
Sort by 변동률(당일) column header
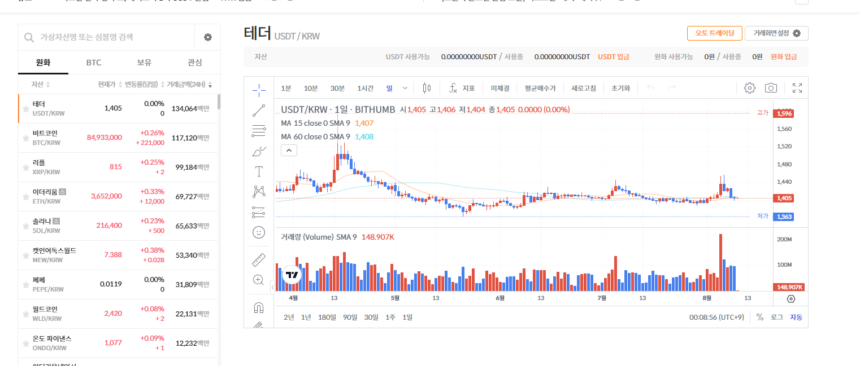pyautogui.click(x=145, y=85)
